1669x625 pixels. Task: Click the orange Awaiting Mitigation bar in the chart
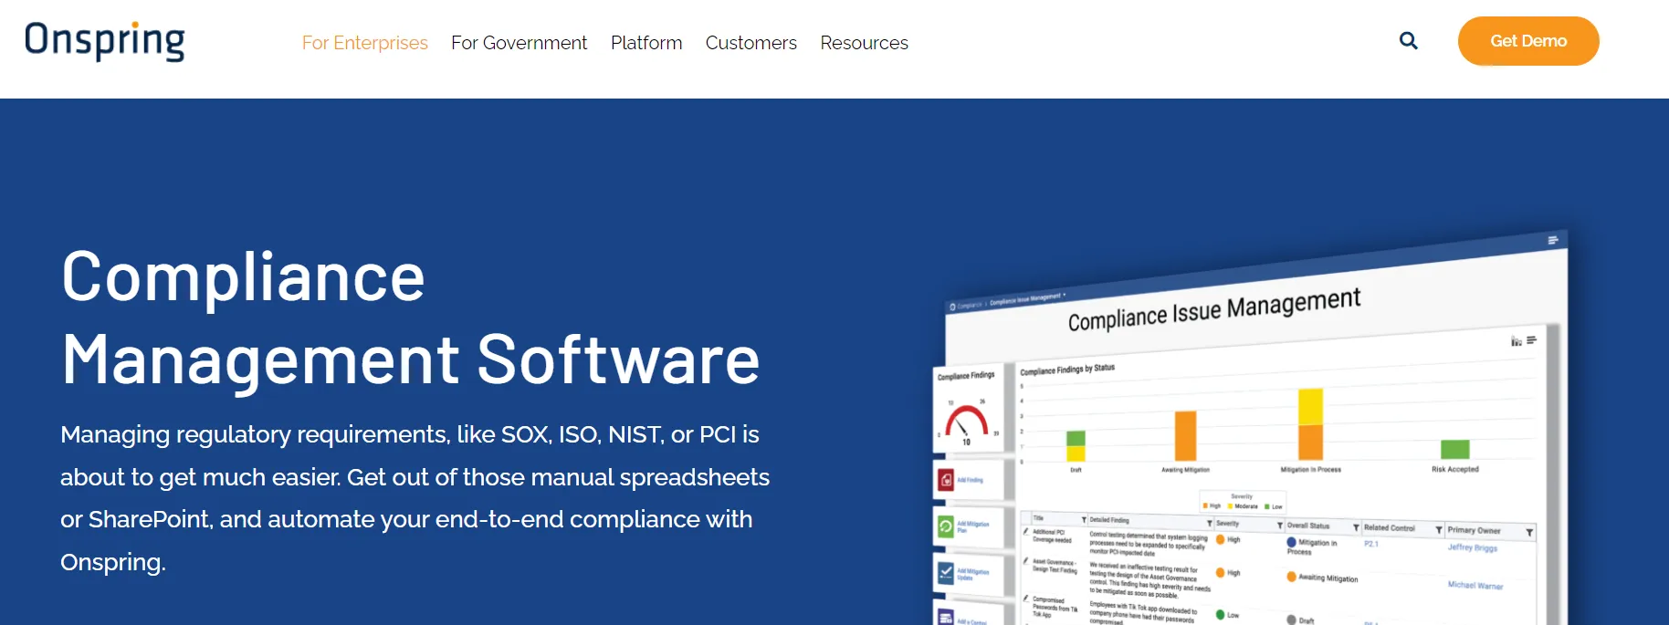(x=1185, y=436)
